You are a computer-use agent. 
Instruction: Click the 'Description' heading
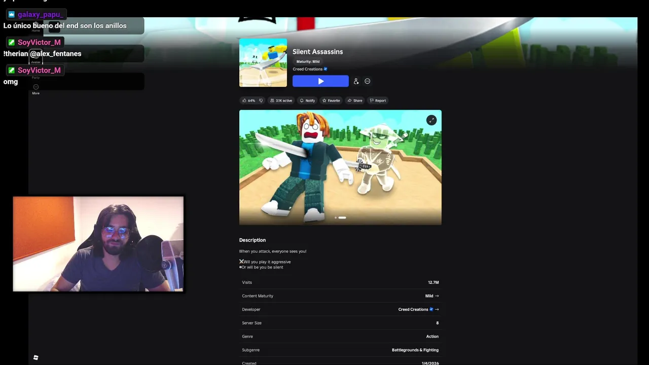click(253, 240)
